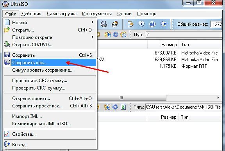Click the document-with-gear toolbar icon
The height and width of the screenshot is (151, 225).
(x=130, y=24)
